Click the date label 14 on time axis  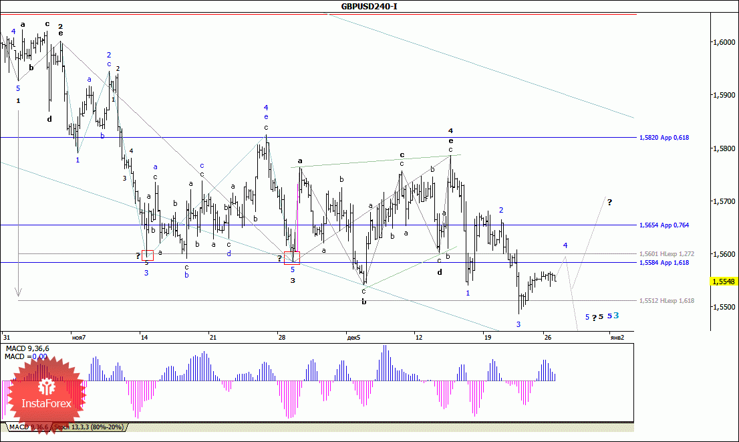click(x=144, y=337)
